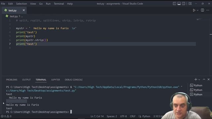Screen dimensions: 212x119
Task: Click the Python icon on the test.py tab
Action: click(6, 10)
